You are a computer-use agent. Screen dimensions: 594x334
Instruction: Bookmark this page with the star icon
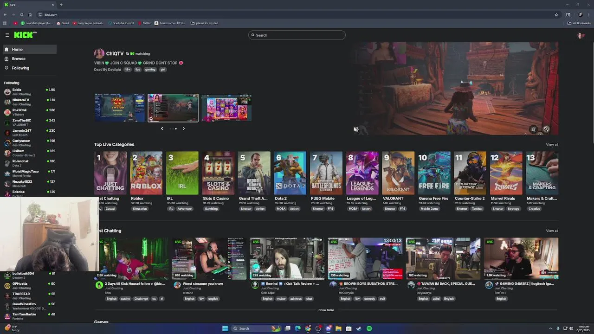point(556,14)
